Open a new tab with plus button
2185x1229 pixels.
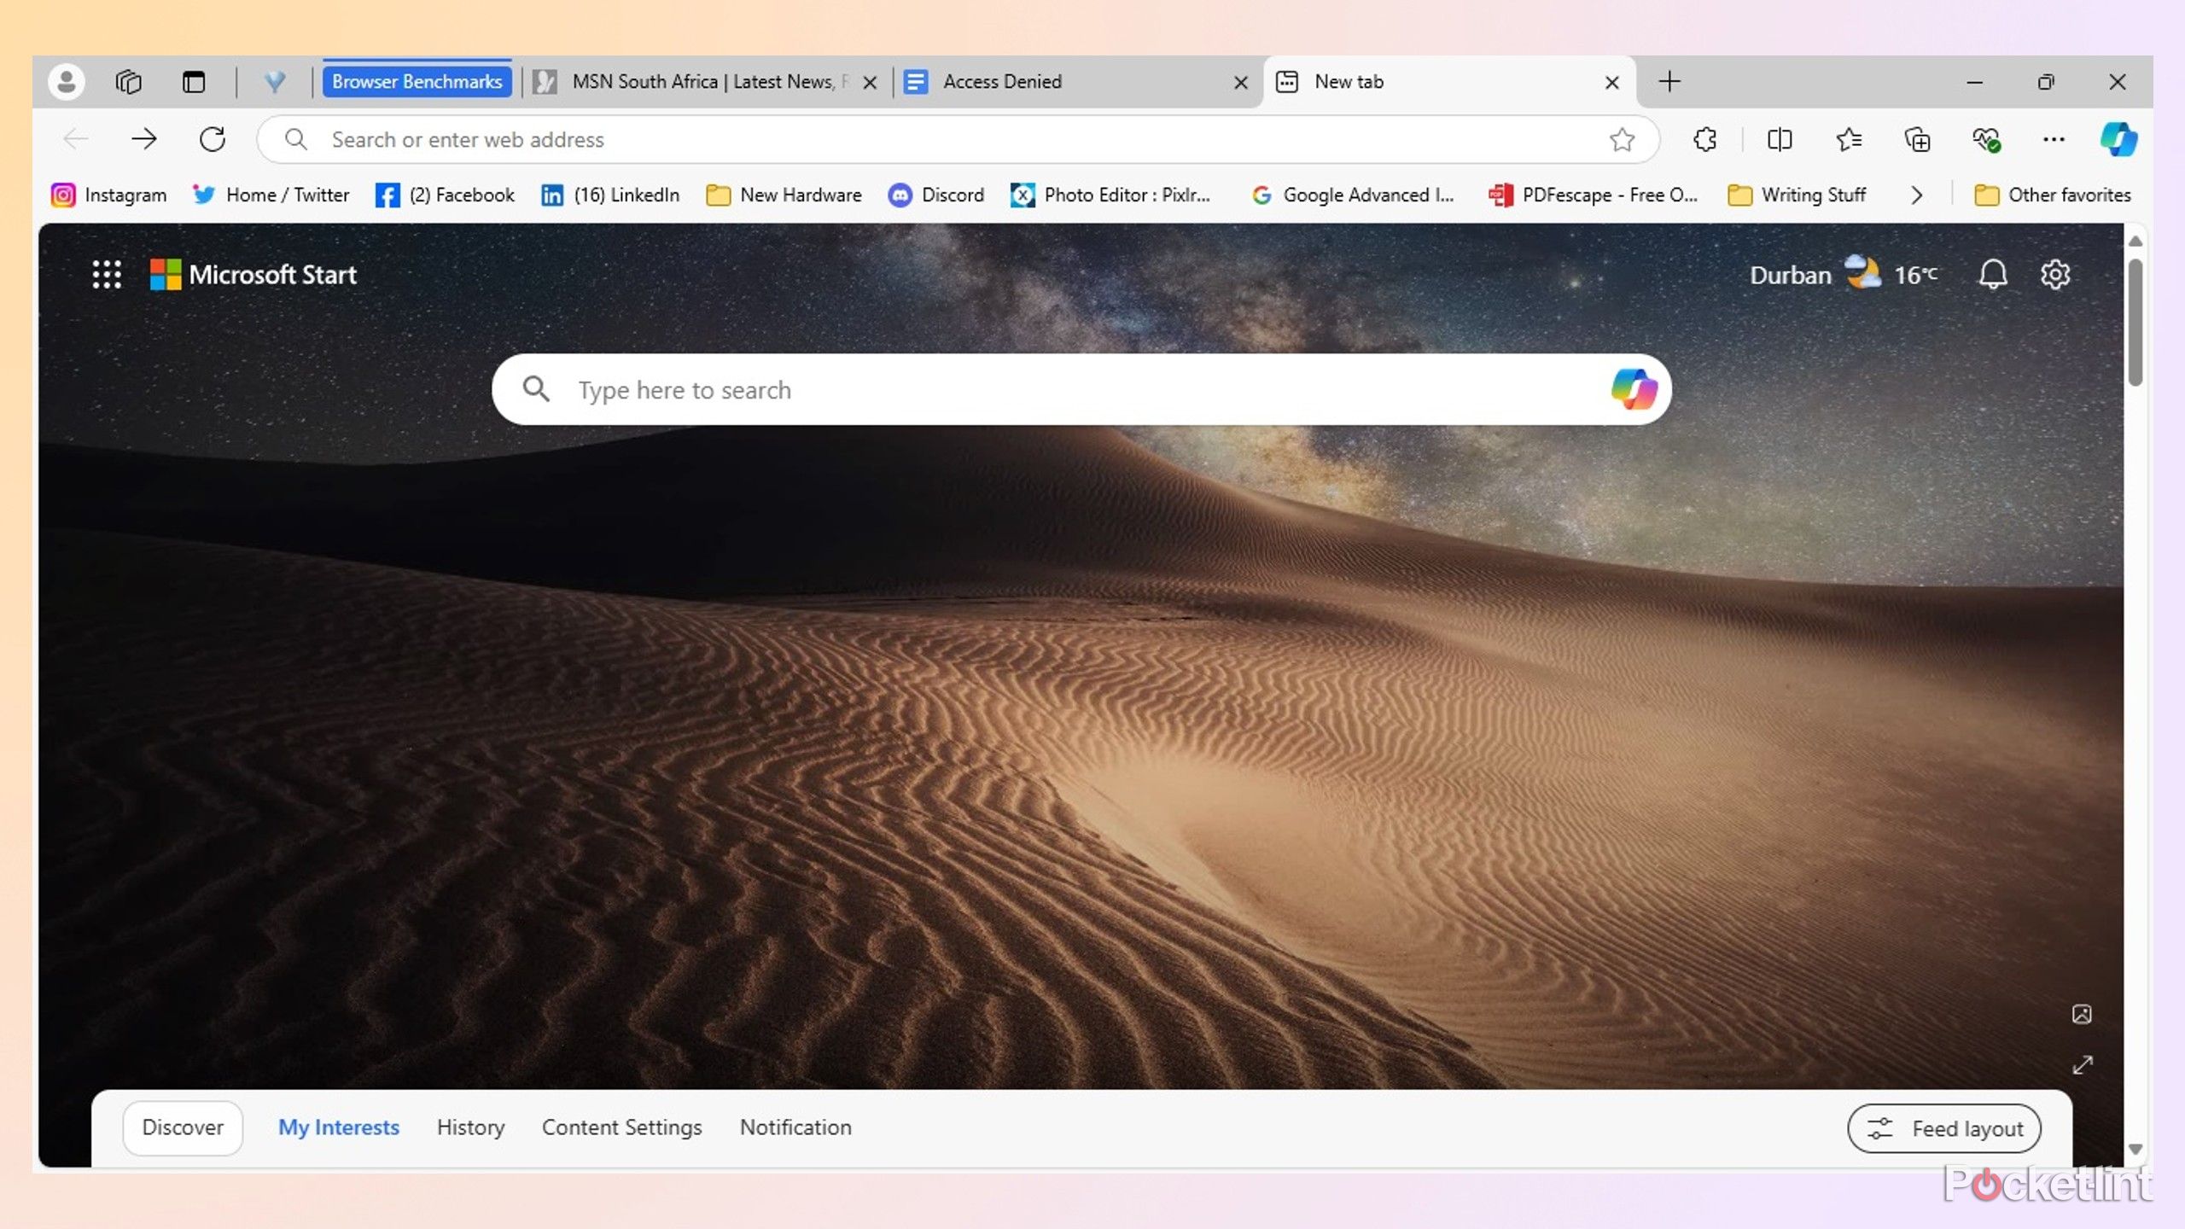click(x=1670, y=82)
